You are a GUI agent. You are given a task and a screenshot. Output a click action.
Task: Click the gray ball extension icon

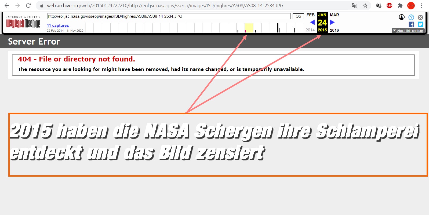coord(379,5)
